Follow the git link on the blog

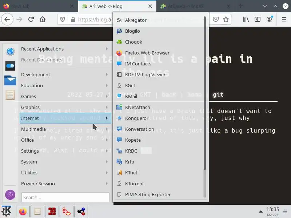[218, 95]
